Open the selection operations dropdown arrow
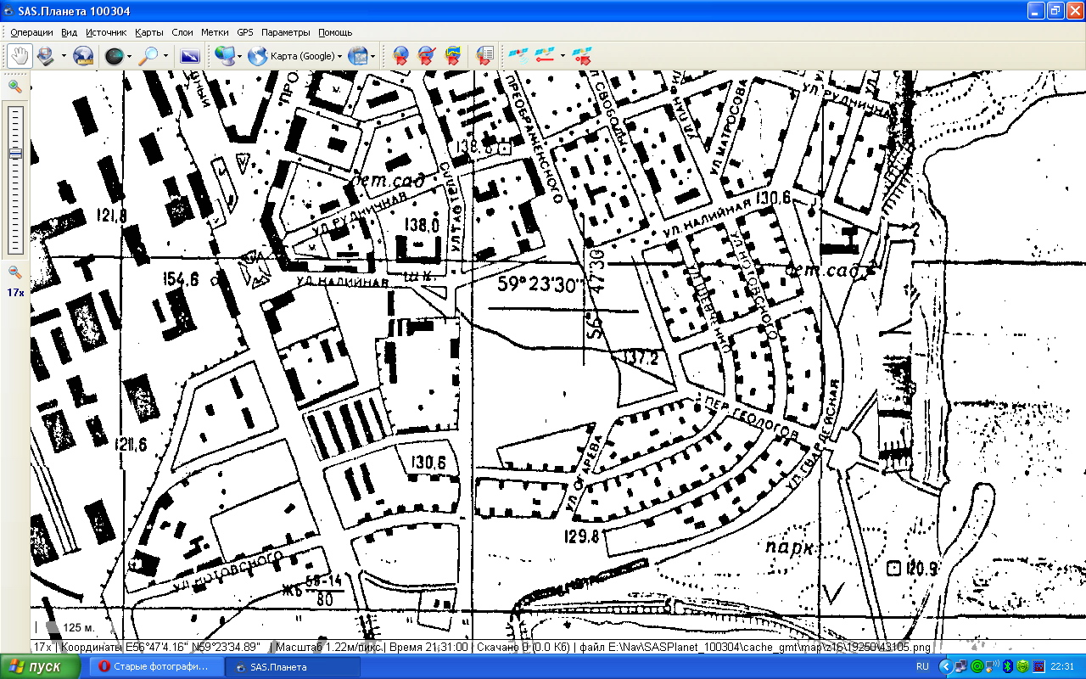The width and height of the screenshot is (1086, 679). (63, 56)
